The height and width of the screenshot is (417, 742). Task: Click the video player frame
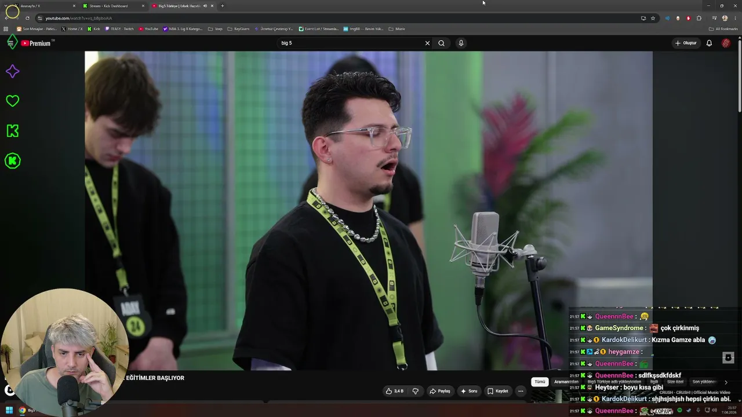coord(369,210)
